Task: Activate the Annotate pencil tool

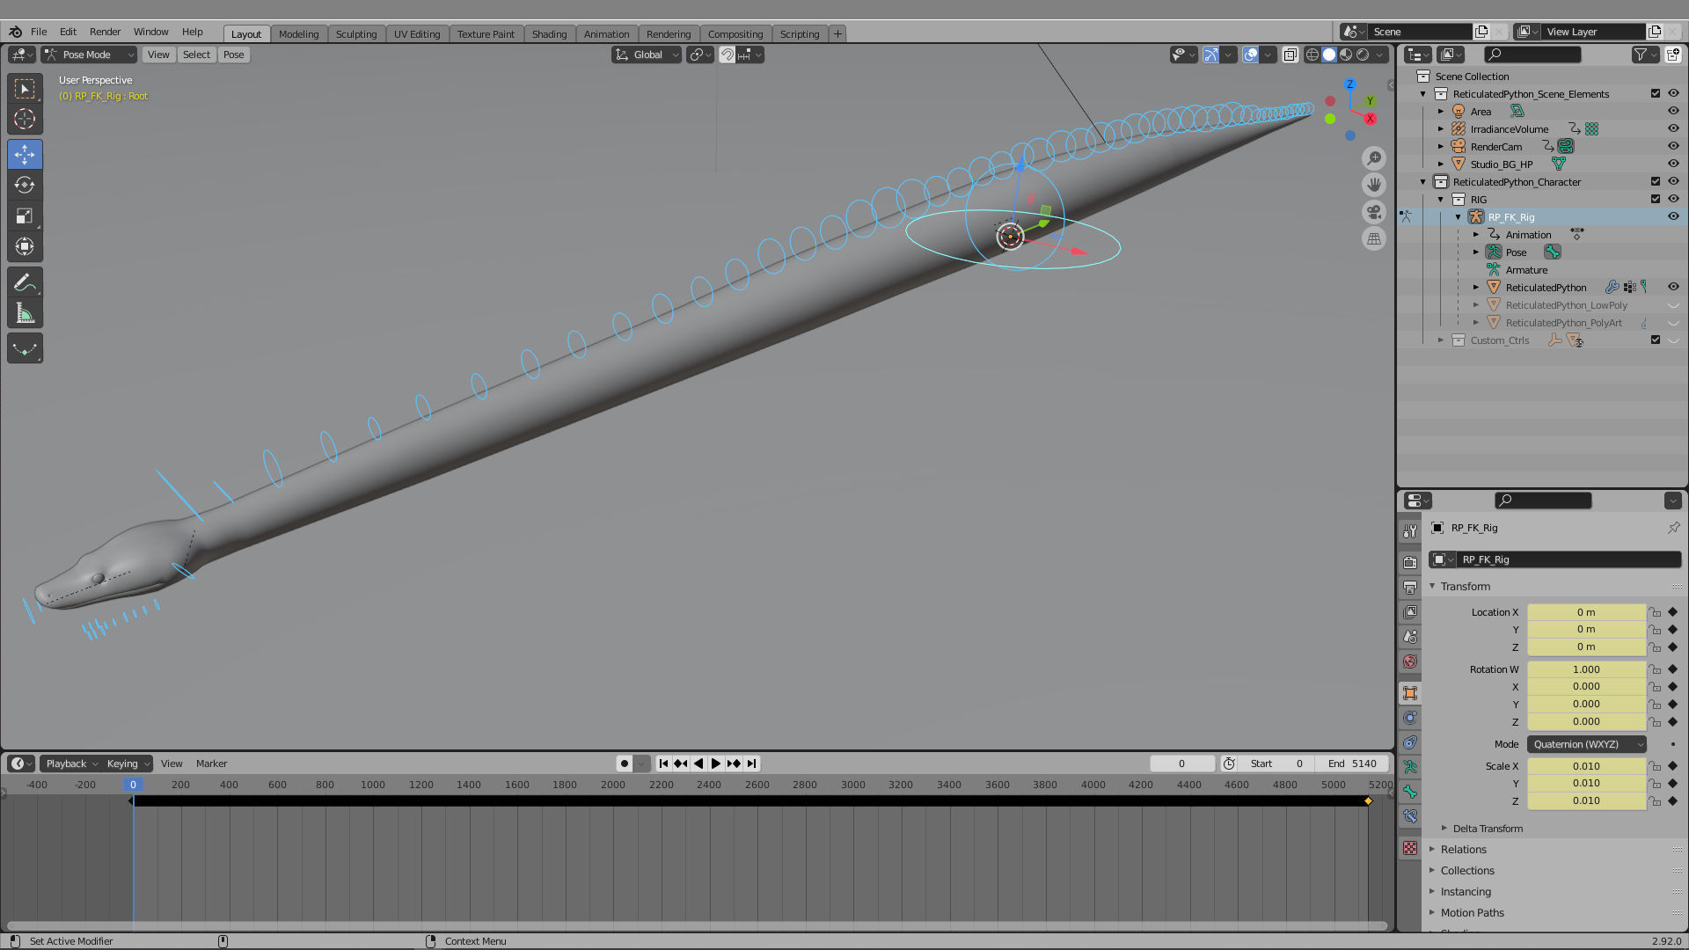Action: coord(25,283)
